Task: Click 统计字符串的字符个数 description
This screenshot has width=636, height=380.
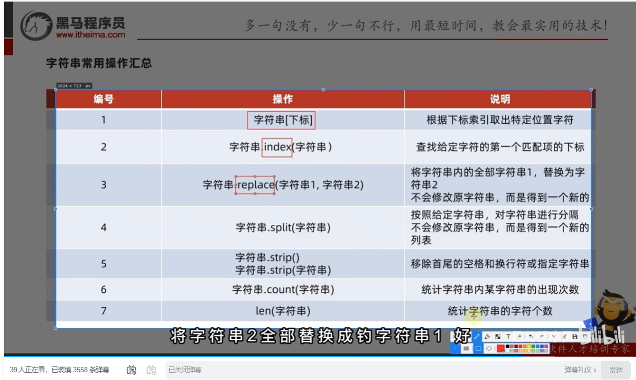Action: pos(500,311)
